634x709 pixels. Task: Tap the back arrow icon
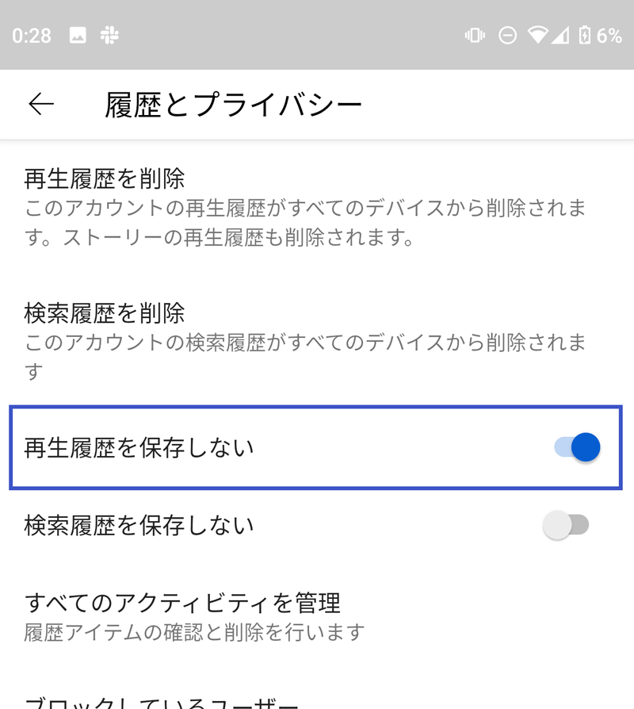tap(41, 104)
